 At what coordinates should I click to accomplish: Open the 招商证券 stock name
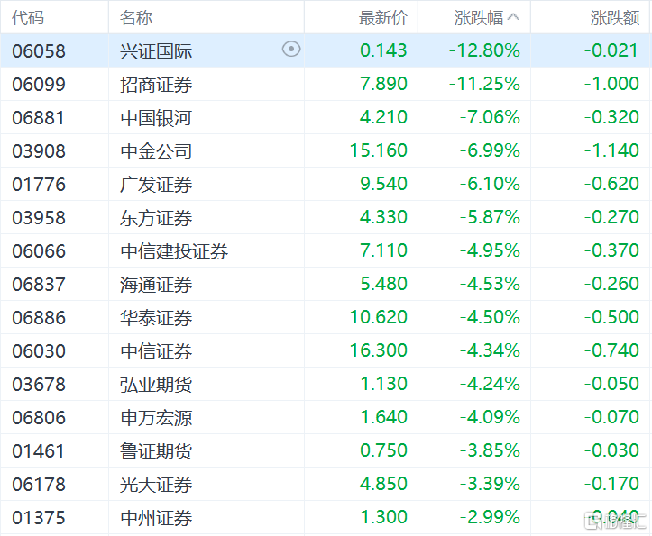[x=156, y=85]
